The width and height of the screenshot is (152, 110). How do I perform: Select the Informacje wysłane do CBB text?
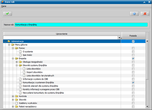point(35,79)
